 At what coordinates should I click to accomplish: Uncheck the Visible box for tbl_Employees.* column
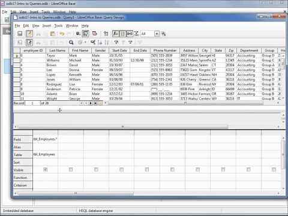[46, 170]
